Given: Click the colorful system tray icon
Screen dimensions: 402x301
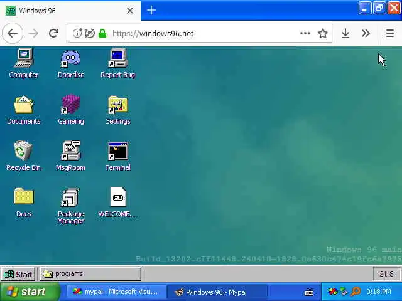Looking at the screenshot, I should 332,292.
